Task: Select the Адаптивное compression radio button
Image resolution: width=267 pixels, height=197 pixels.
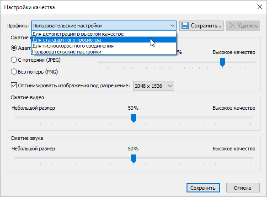Action: pos(14,48)
